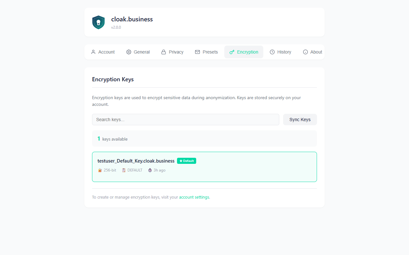Click the Encryption key icon

click(232, 52)
